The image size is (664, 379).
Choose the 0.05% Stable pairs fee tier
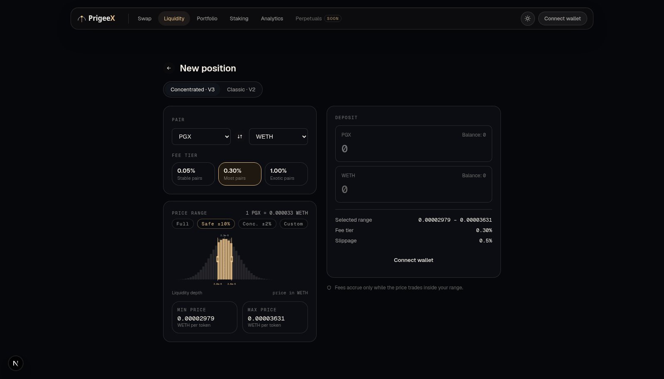[193, 174]
